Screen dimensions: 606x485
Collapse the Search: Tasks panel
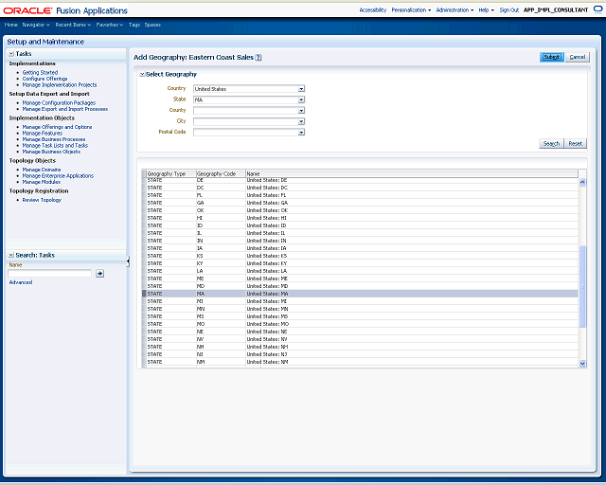(x=11, y=255)
